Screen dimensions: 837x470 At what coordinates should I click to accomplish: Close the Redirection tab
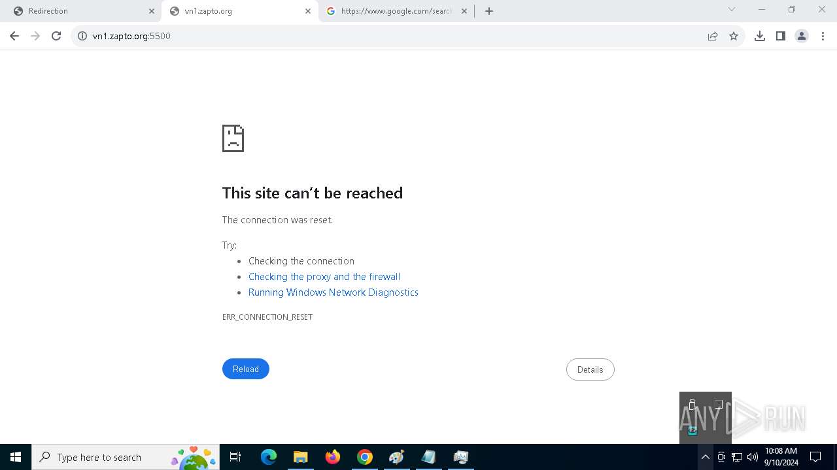pyautogui.click(x=152, y=11)
